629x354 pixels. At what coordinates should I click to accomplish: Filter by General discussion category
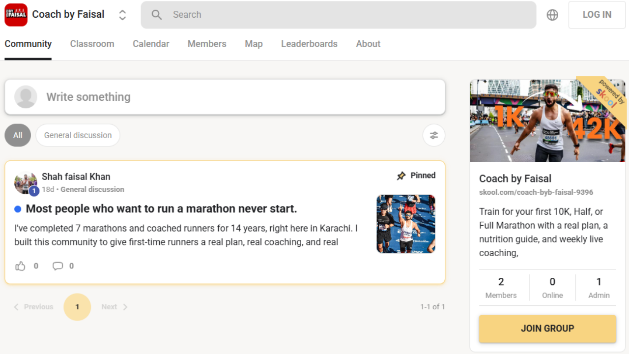(78, 135)
